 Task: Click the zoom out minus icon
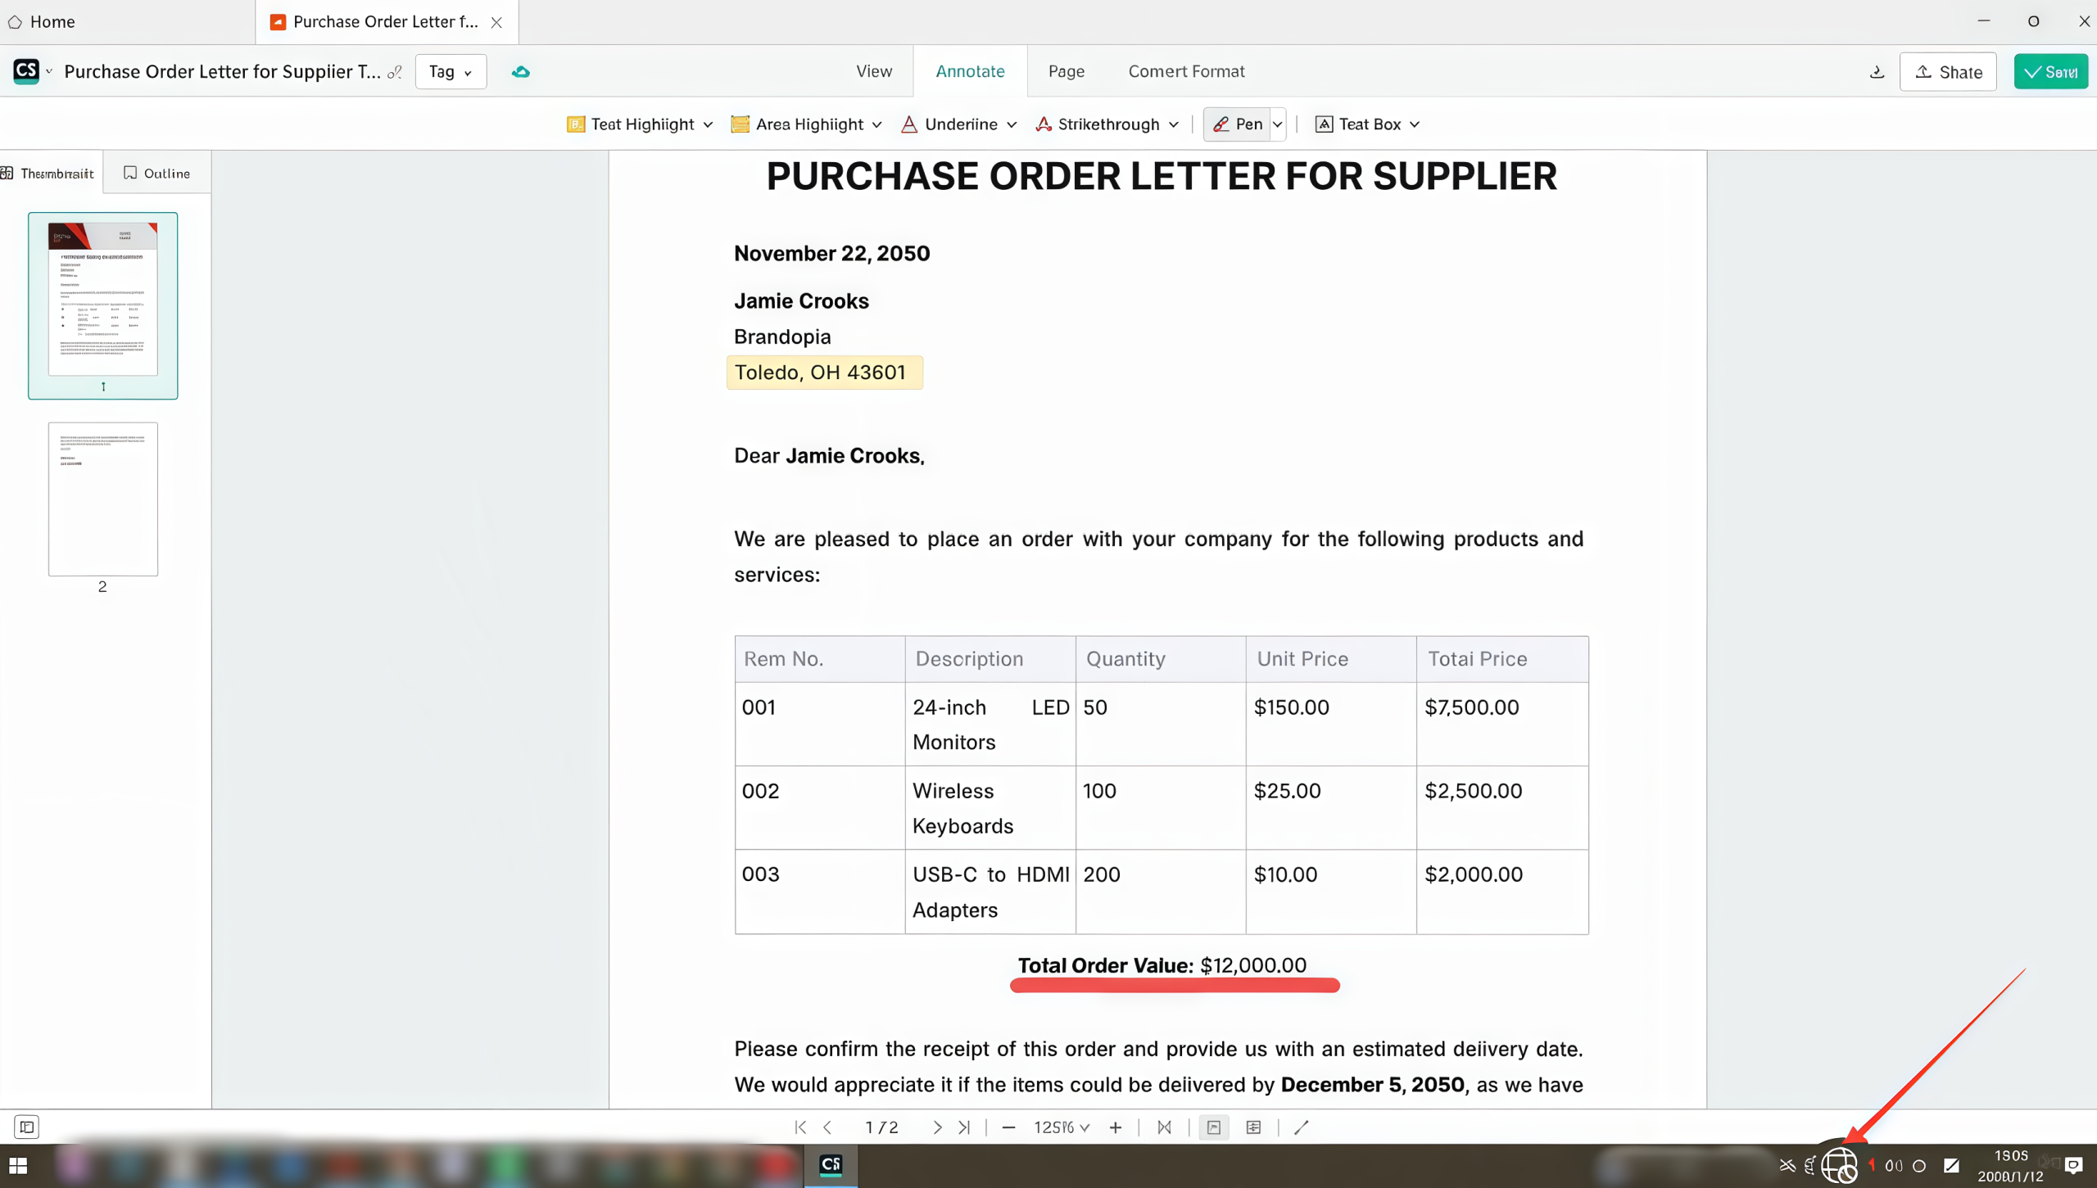[1008, 1127]
